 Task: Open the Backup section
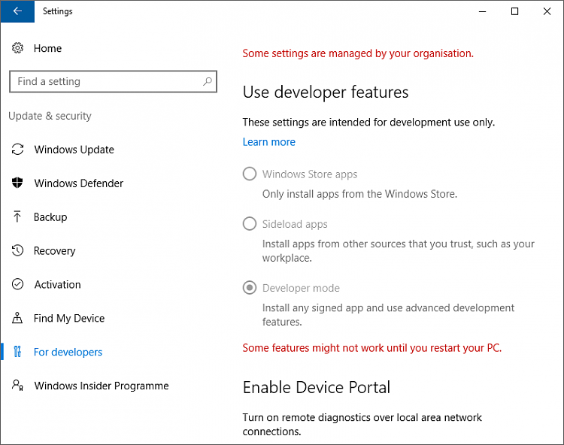[x=50, y=217]
